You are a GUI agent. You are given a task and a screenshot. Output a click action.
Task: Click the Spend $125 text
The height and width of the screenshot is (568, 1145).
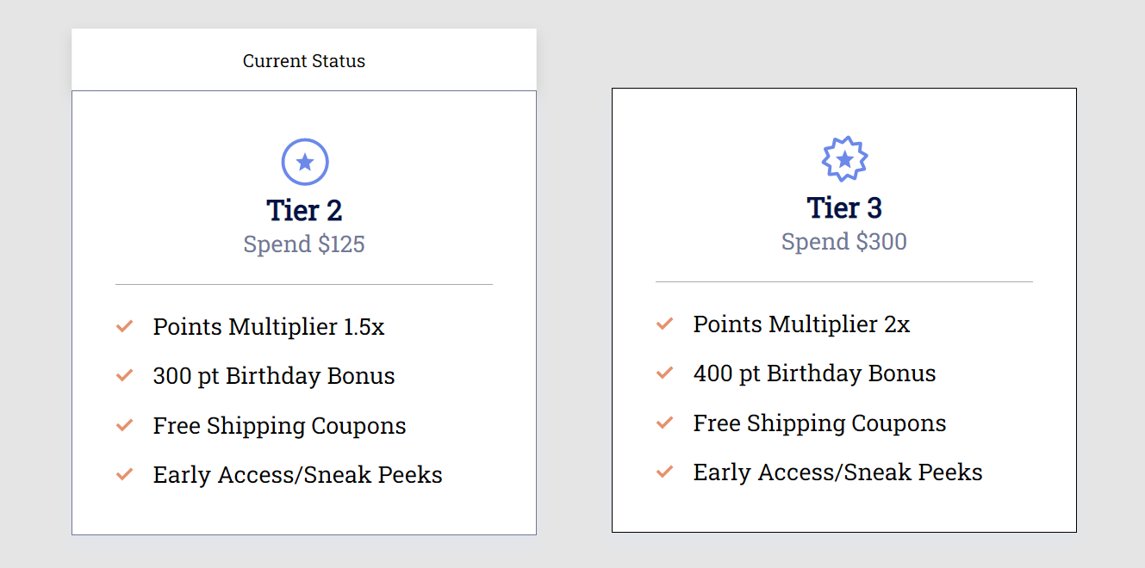click(x=304, y=244)
